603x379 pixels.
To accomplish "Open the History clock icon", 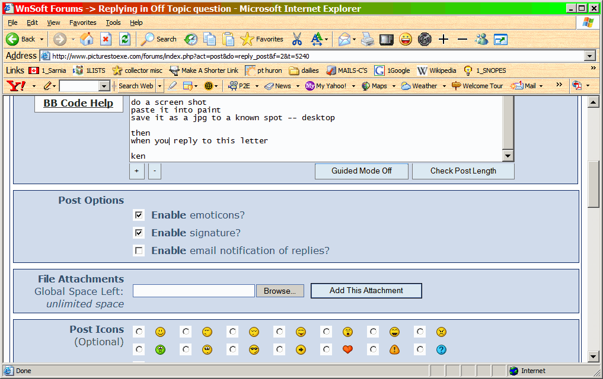I will tap(191, 39).
